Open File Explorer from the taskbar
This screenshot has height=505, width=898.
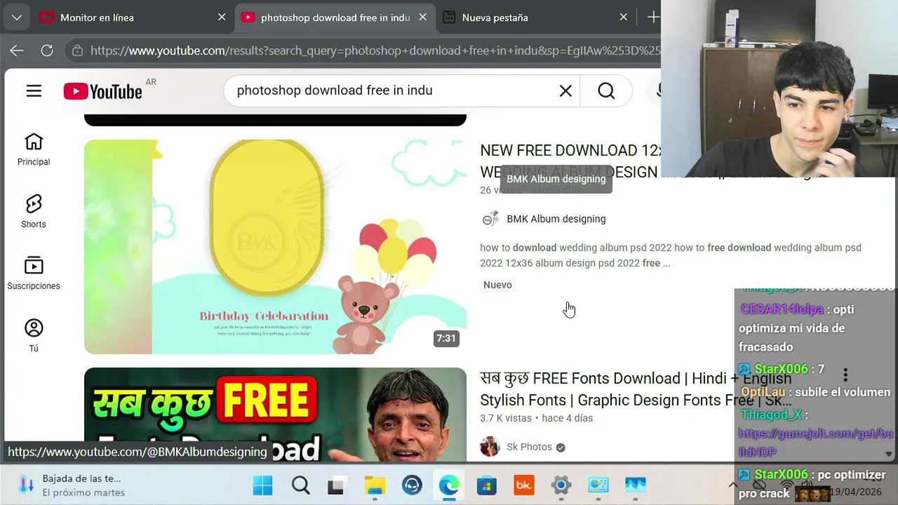pos(375,485)
